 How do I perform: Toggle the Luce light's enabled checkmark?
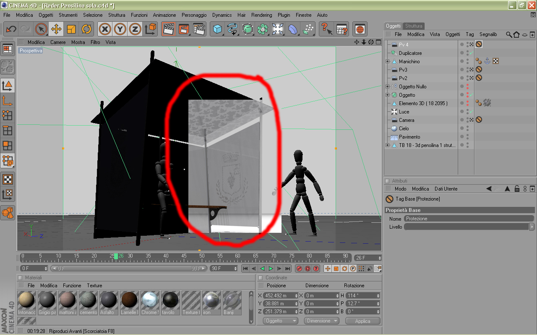pyautogui.click(x=472, y=111)
